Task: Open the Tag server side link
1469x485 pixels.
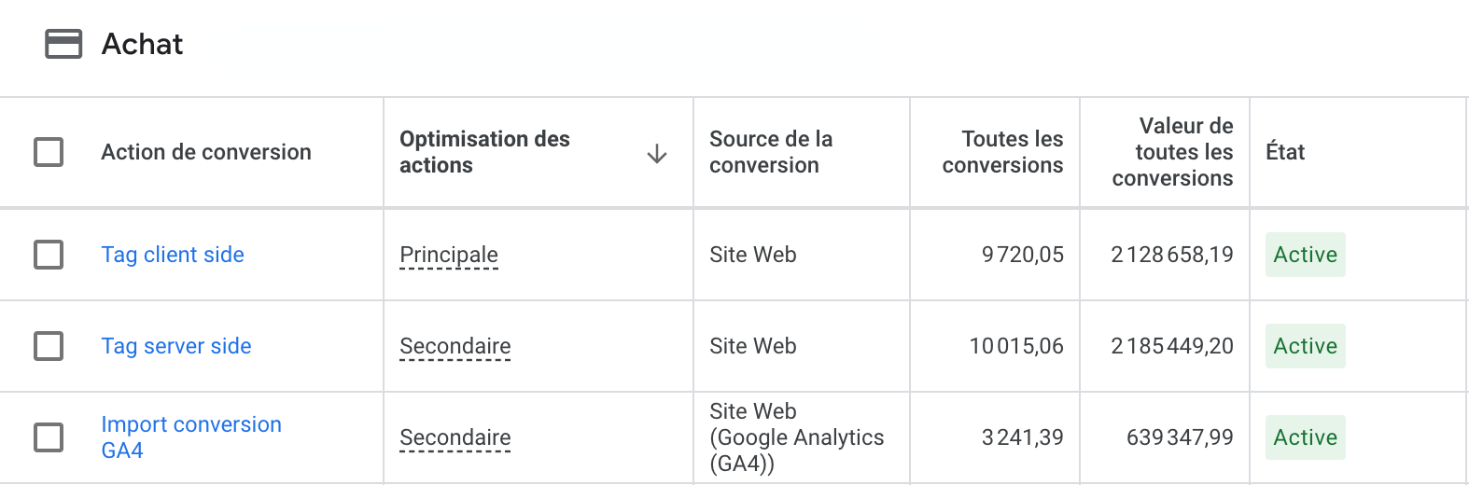Action: (176, 346)
